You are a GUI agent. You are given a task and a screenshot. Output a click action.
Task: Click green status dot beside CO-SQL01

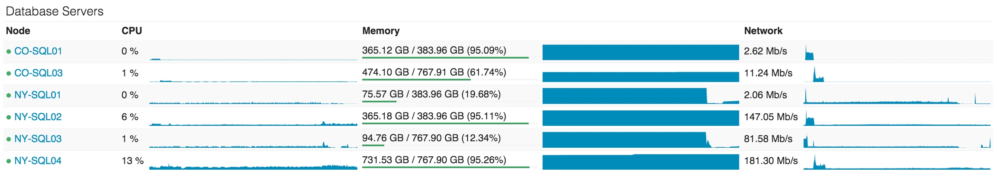pyautogui.click(x=9, y=52)
